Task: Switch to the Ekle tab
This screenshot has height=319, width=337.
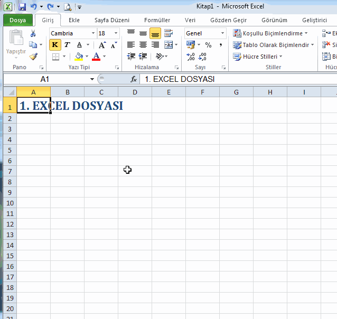Action: click(x=74, y=20)
